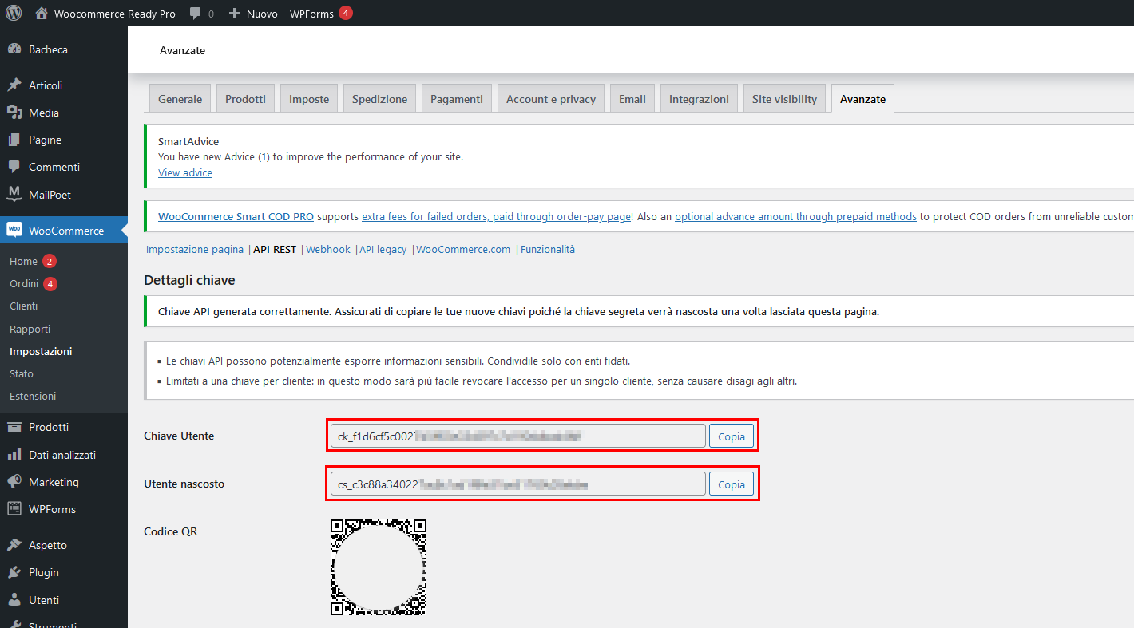The height and width of the screenshot is (628, 1134).
Task: Follow the View advice link
Action: click(x=185, y=172)
